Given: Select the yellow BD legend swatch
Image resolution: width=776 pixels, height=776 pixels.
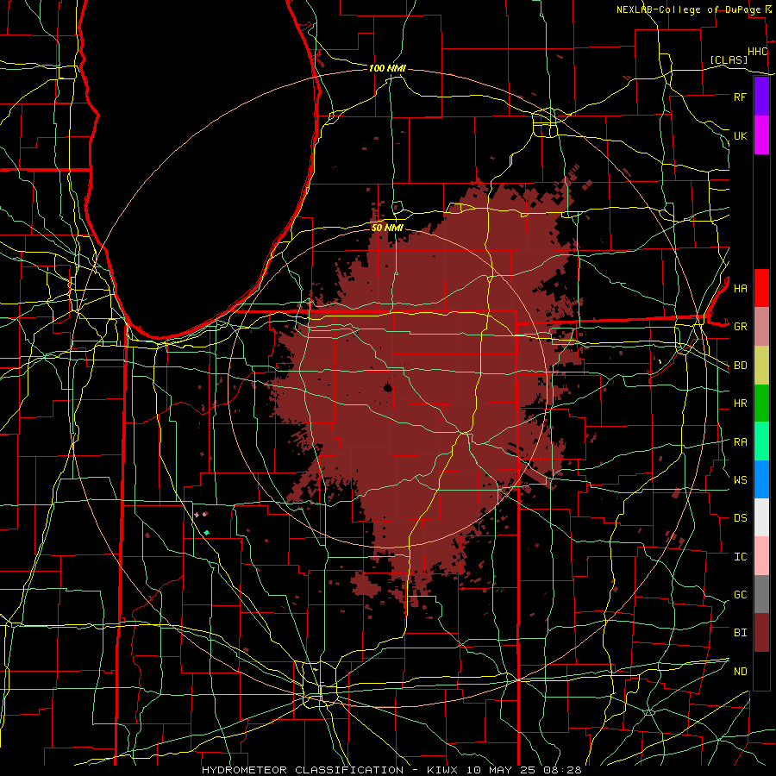Looking at the screenshot, I should tap(761, 366).
